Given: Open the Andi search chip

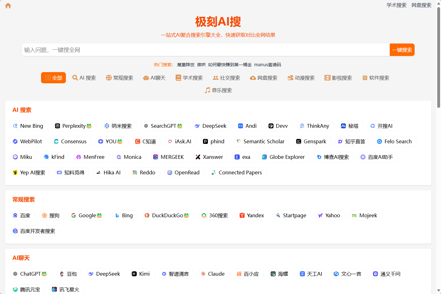Looking at the screenshot, I should (x=248, y=126).
